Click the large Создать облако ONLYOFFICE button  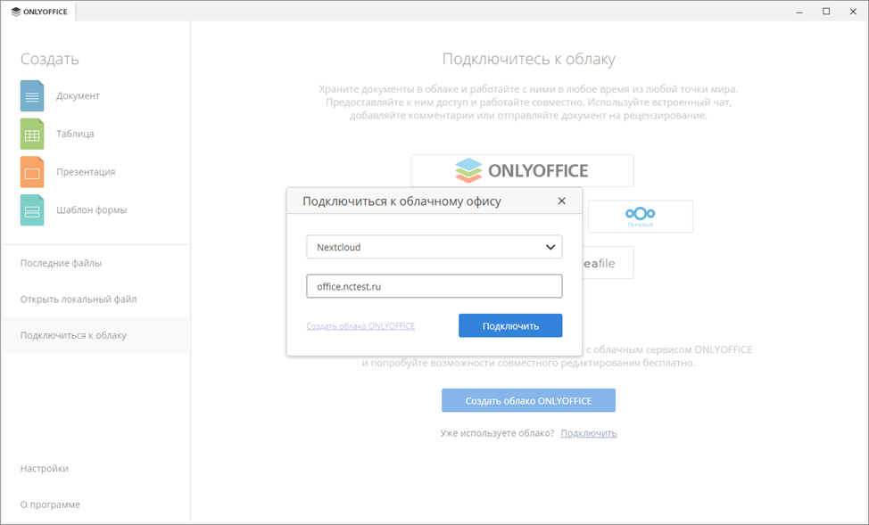pyautogui.click(x=528, y=401)
